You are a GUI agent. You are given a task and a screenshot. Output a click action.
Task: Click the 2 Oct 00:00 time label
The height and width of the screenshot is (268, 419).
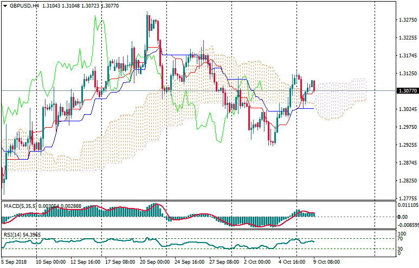tap(257, 262)
